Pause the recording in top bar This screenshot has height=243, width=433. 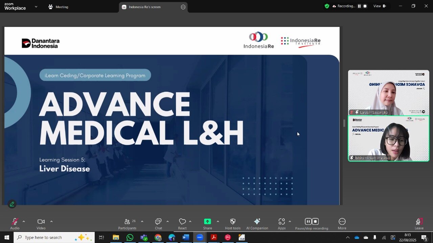click(359, 6)
